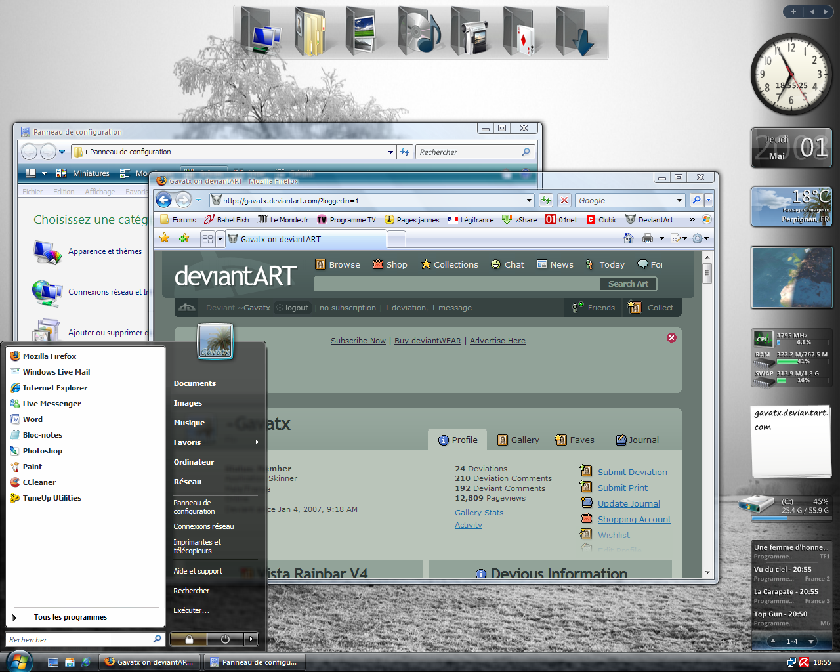Switch to the deviantART Gallery tab
This screenshot has height=672, width=840.
click(518, 440)
